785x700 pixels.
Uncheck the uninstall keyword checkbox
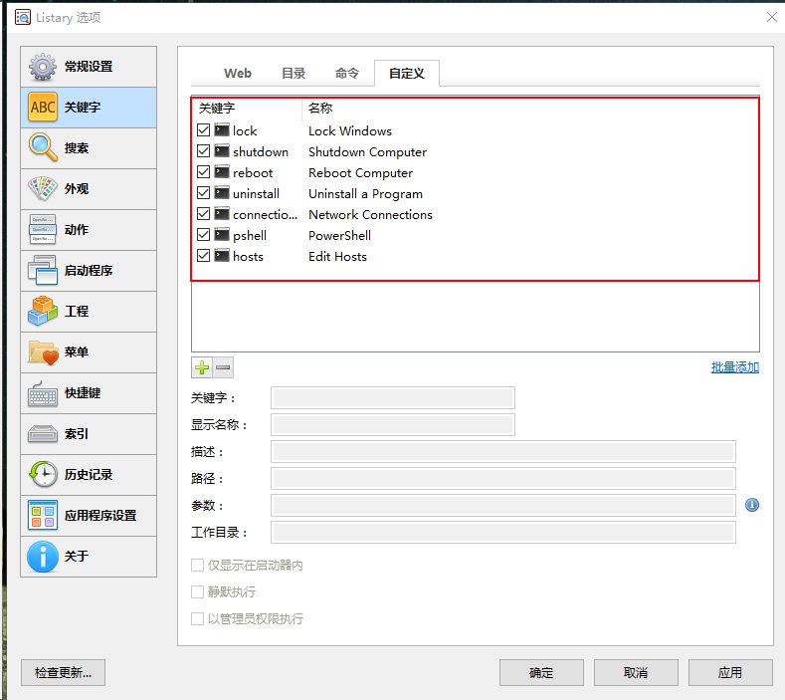[x=203, y=193]
